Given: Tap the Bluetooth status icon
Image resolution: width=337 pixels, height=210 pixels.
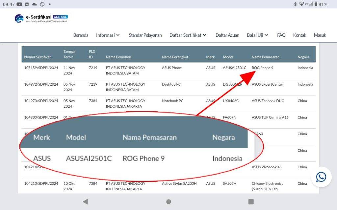Looking at the screenshot, I should click(295, 4).
